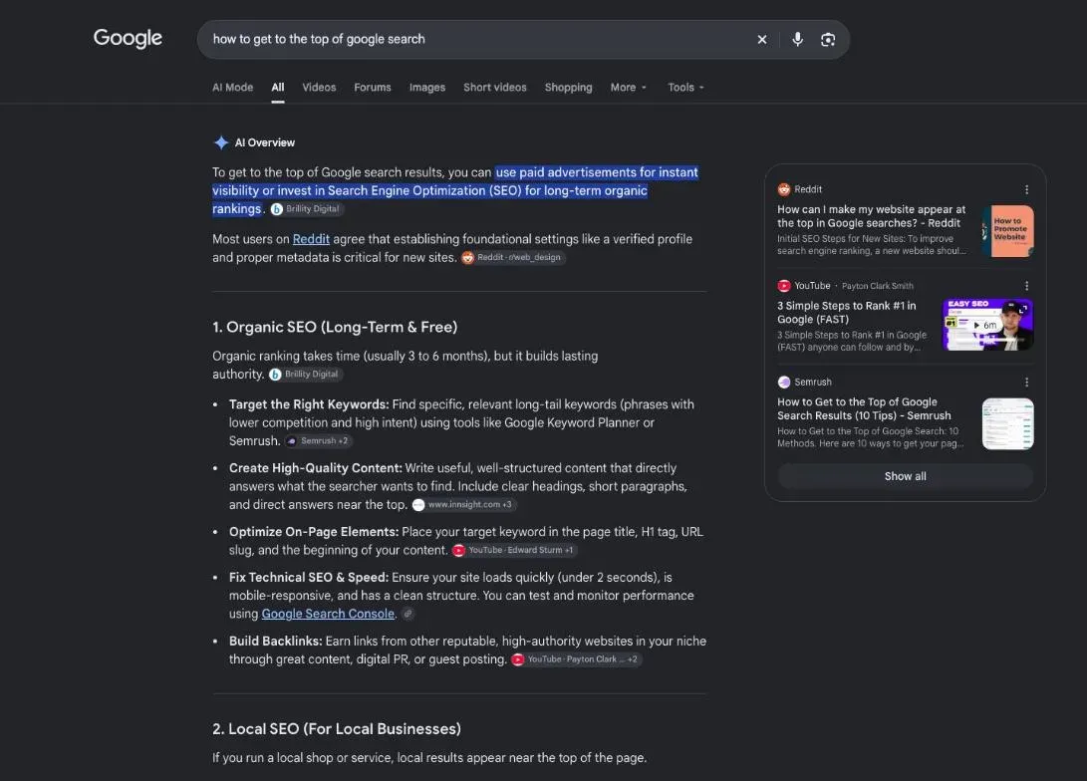Switch to the AI Mode tab
The image size is (1087, 781).
point(233,88)
